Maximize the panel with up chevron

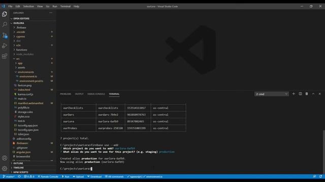(313, 94)
